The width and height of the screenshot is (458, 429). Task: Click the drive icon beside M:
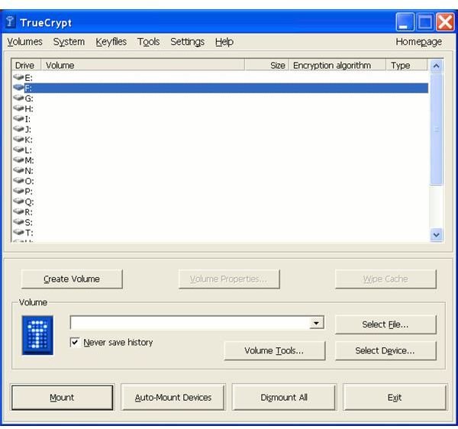pos(18,160)
